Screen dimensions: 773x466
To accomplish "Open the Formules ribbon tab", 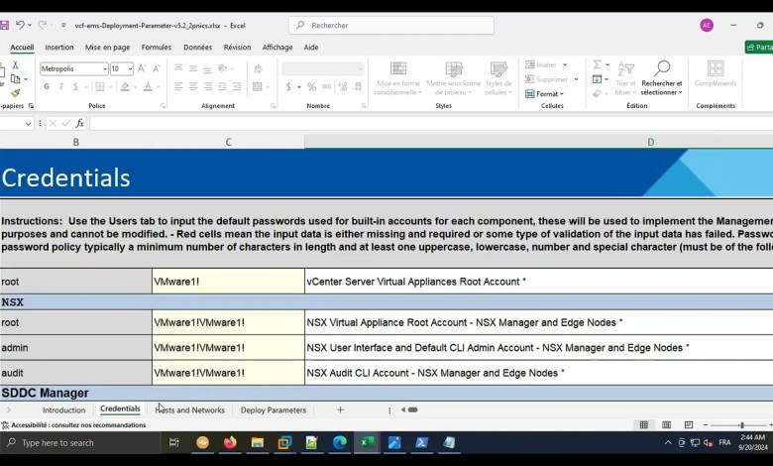I will coord(157,48).
